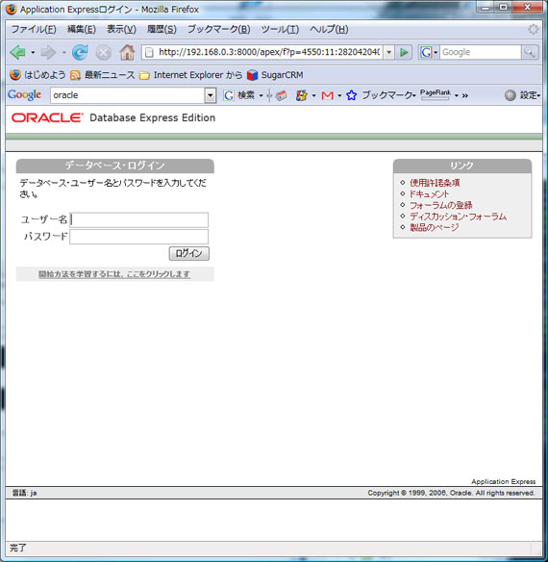This screenshot has width=548, height=562.
Task: Click the Google search engine icon
Action: pyautogui.click(x=426, y=52)
